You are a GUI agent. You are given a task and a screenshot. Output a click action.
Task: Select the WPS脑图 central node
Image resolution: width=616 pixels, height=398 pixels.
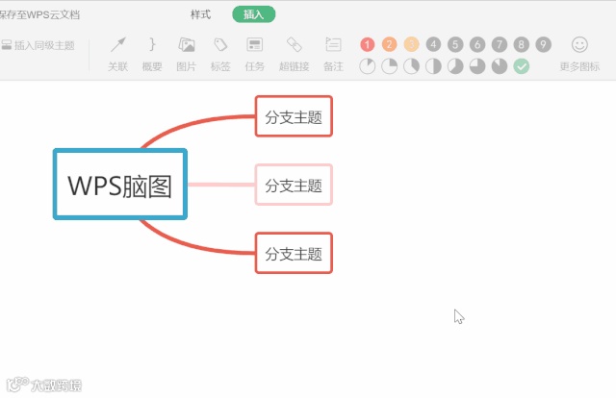(120, 184)
